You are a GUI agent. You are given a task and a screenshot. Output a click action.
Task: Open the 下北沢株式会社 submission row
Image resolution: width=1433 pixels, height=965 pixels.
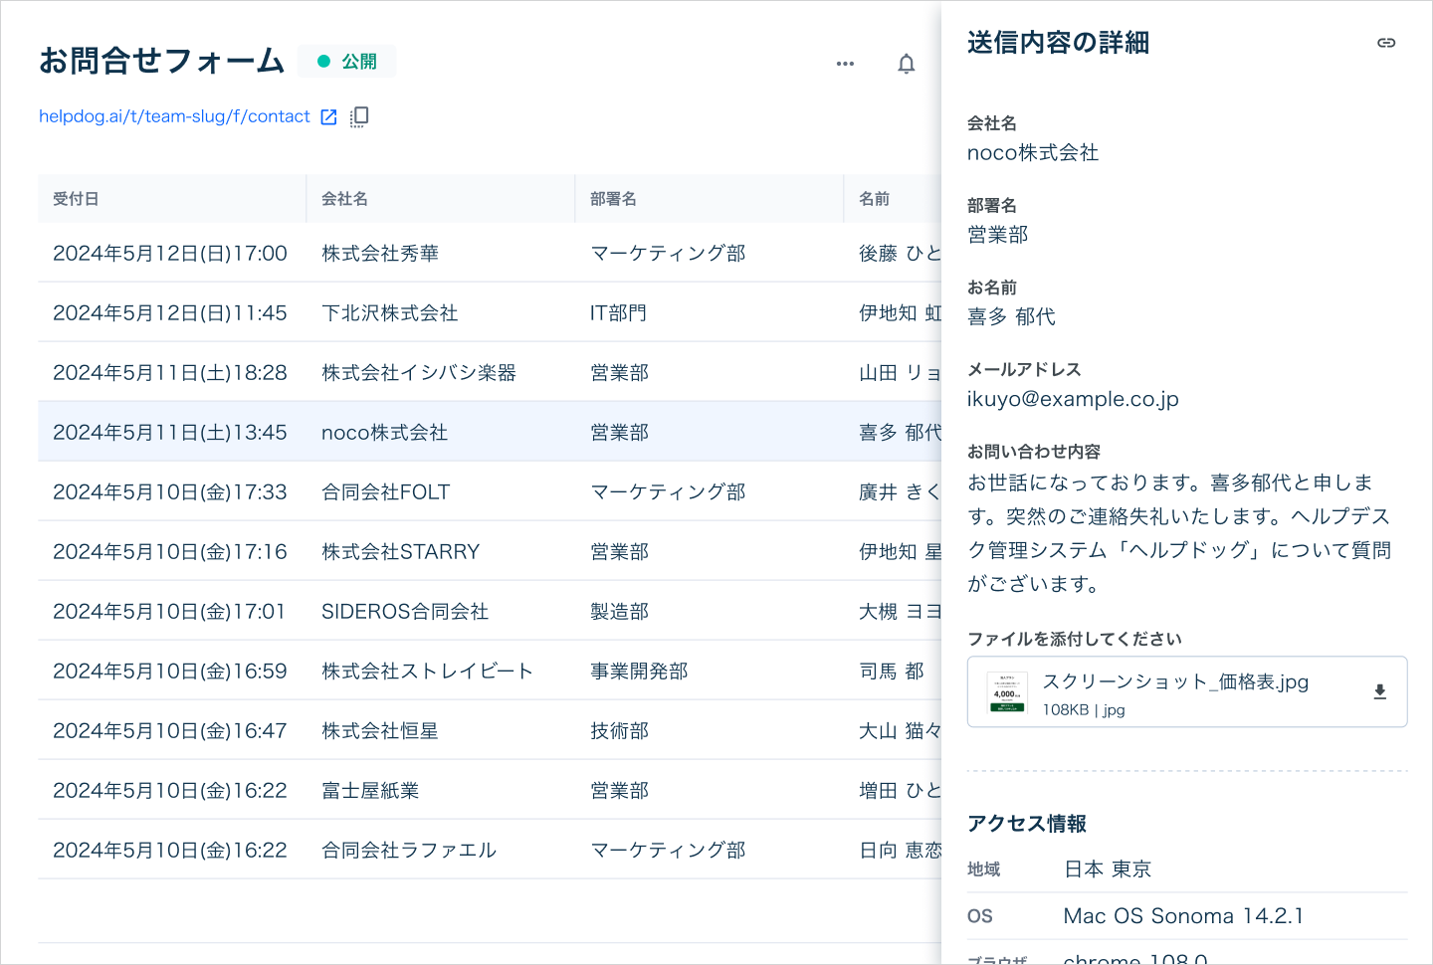389,313
